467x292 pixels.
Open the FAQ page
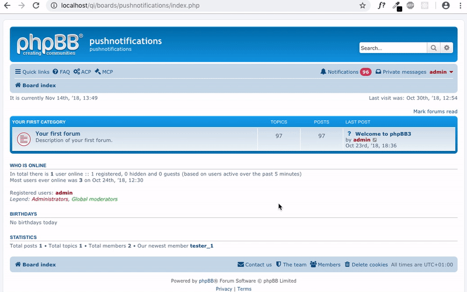[x=61, y=72]
